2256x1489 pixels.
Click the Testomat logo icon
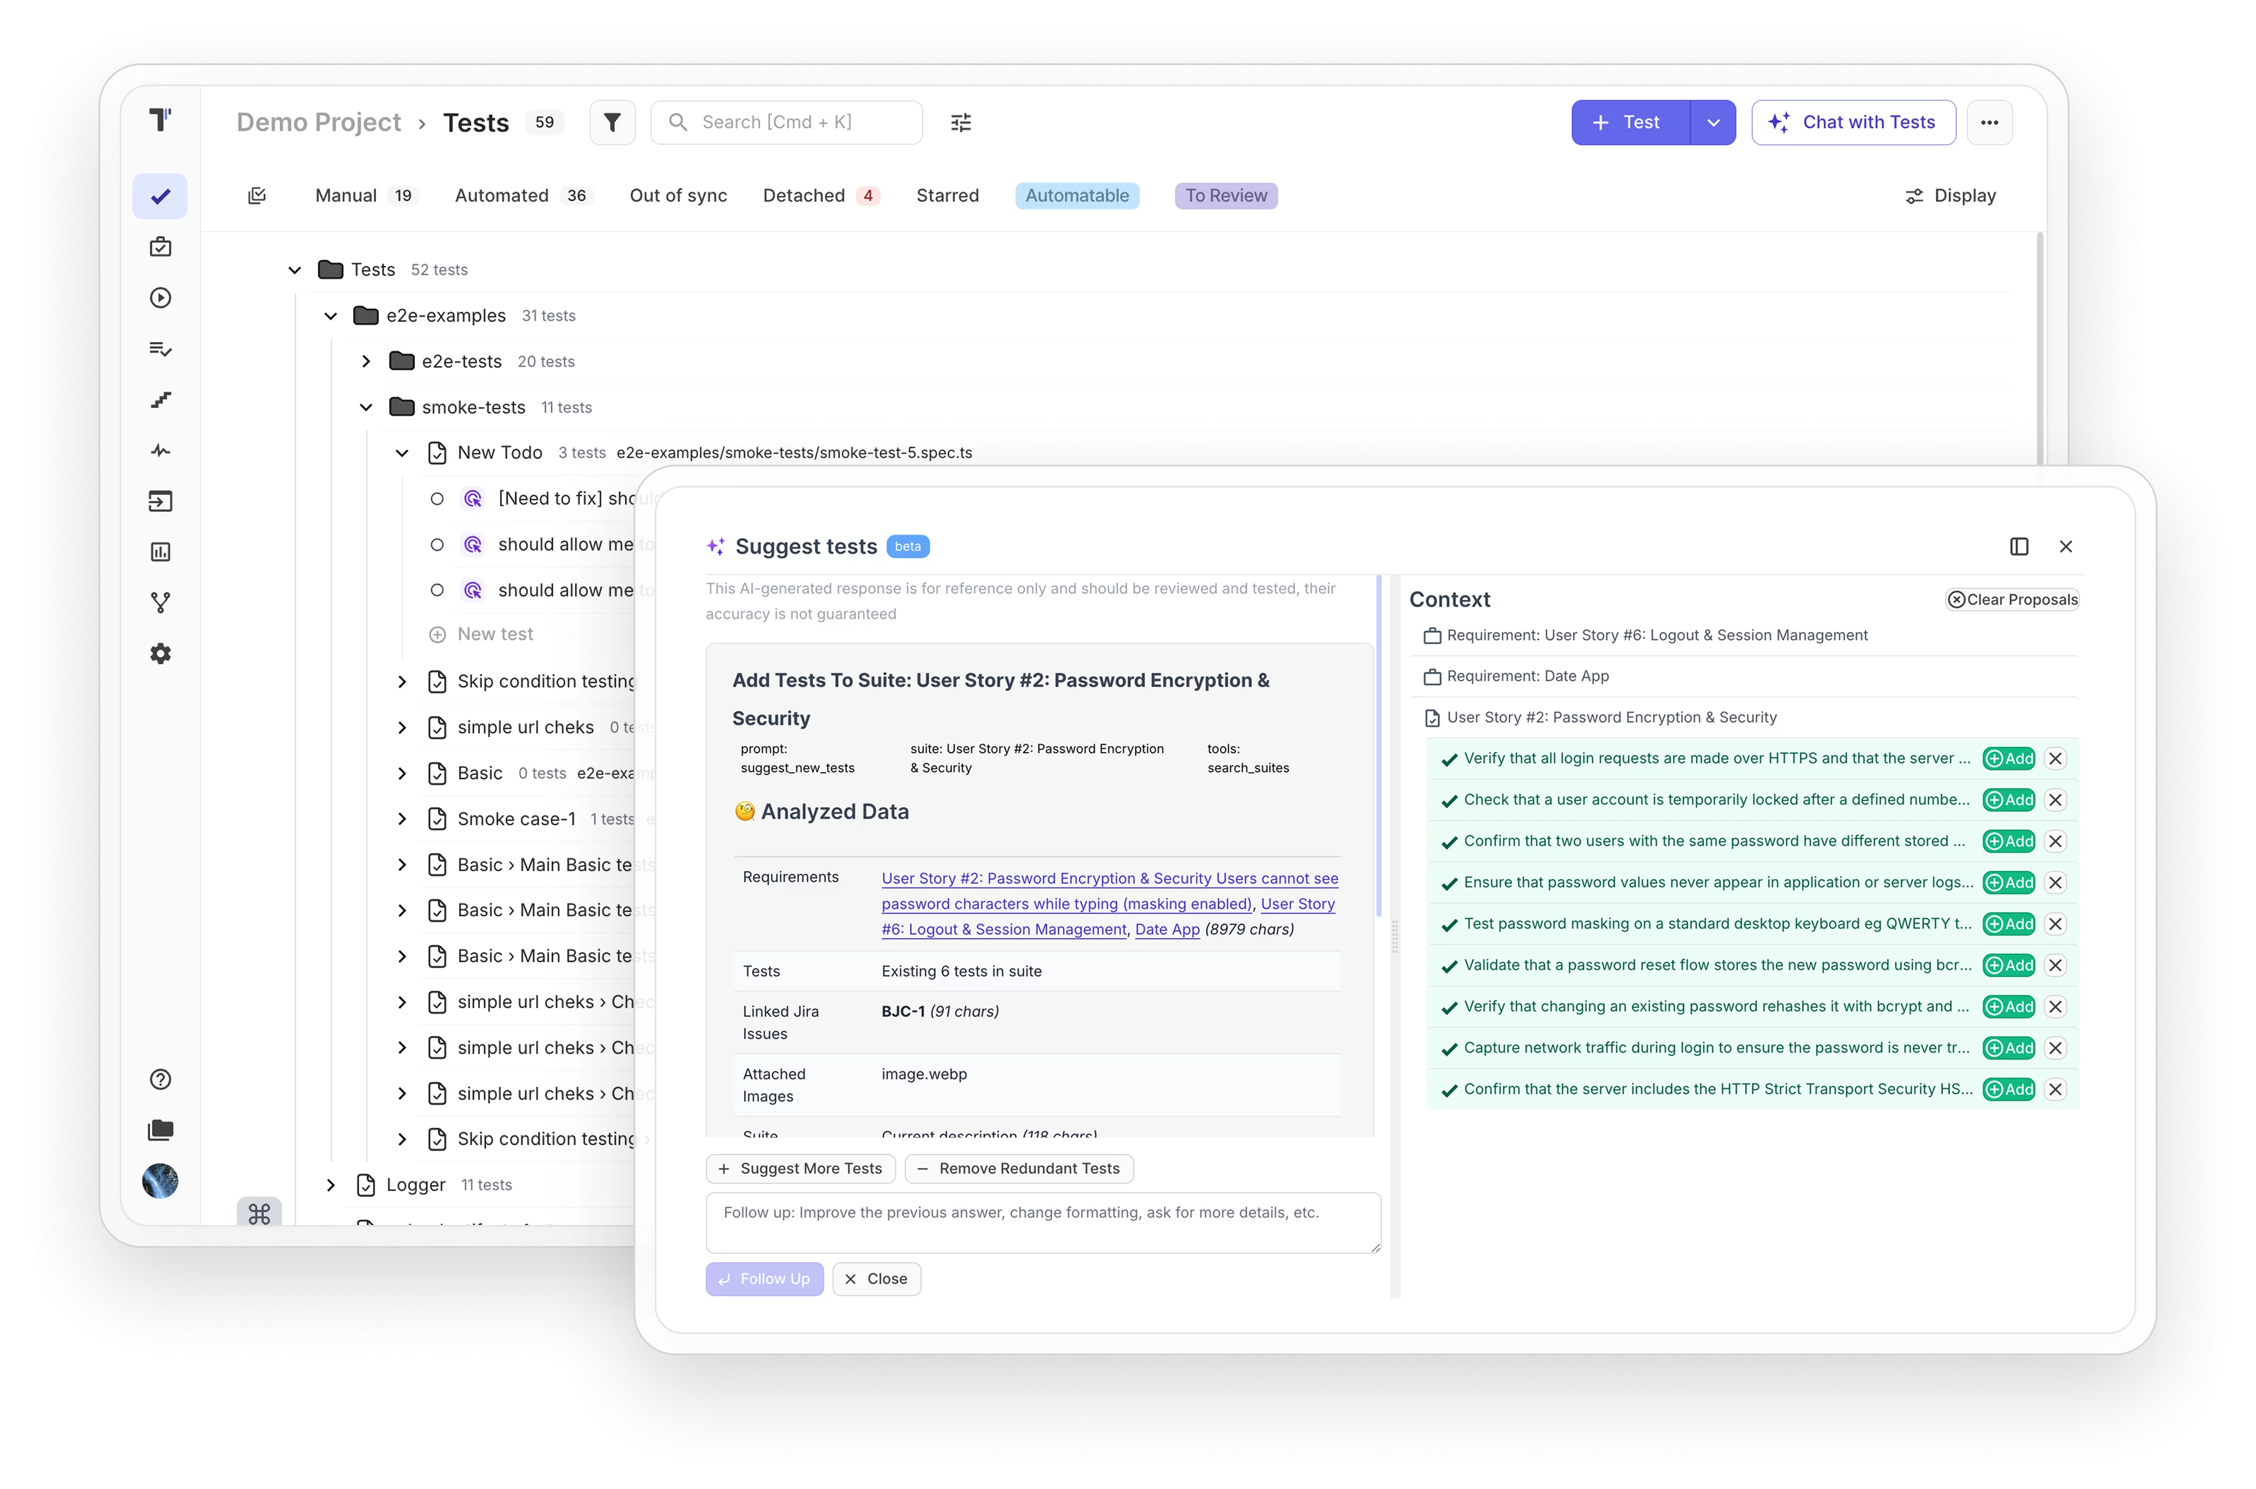161,120
